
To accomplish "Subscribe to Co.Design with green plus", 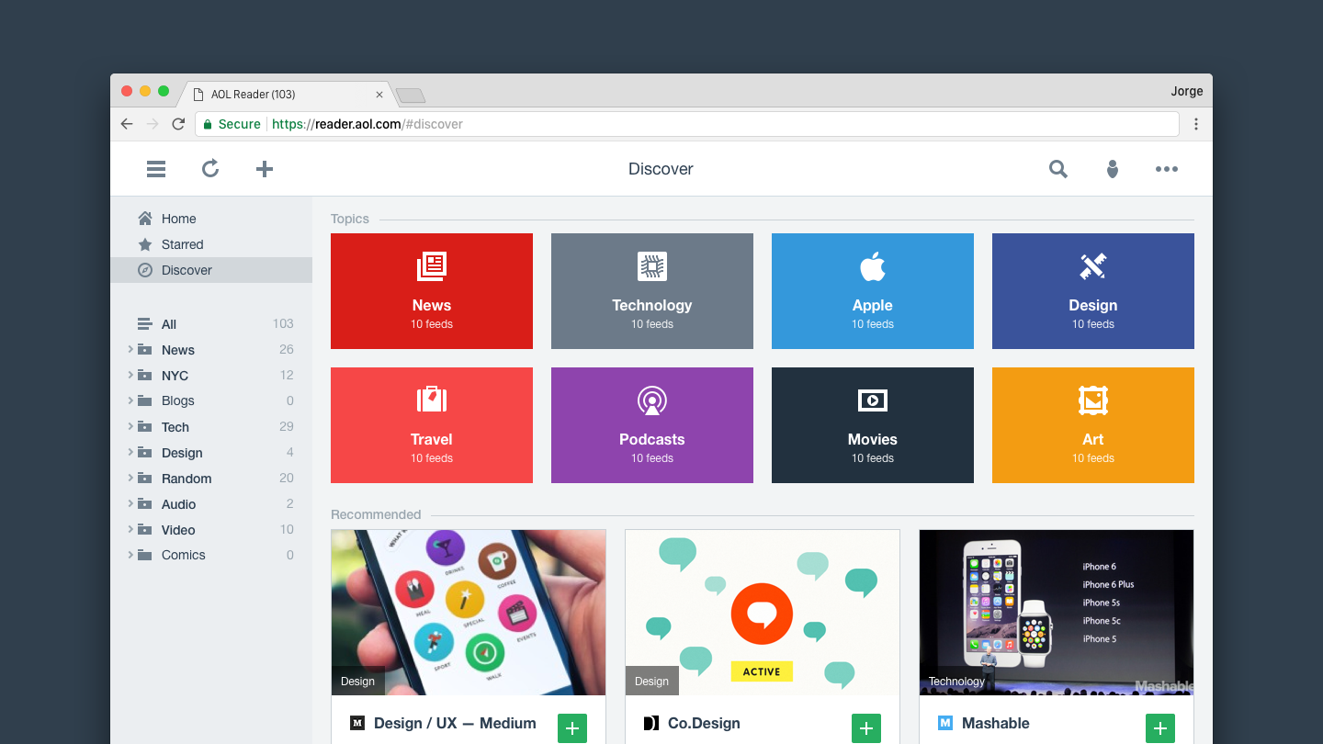I will click(865, 728).
